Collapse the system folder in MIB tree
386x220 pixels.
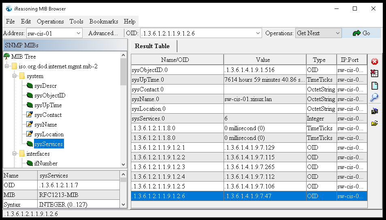(15, 76)
